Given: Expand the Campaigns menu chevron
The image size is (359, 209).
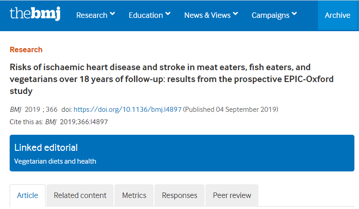Looking at the screenshot, I should click(295, 14).
